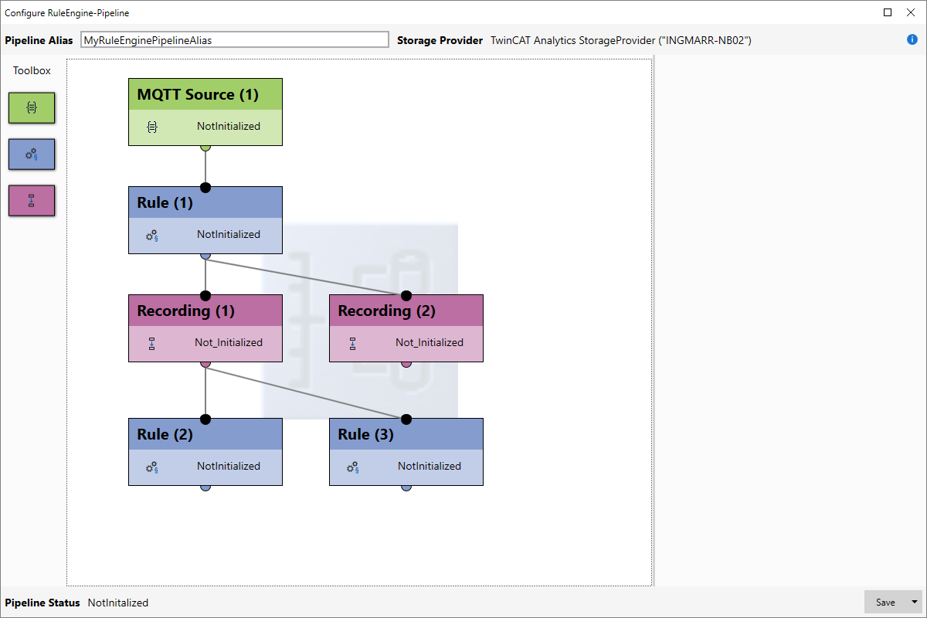Click the Rule (1) output connector
The width and height of the screenshot is (927, 618).
point(205,255)
